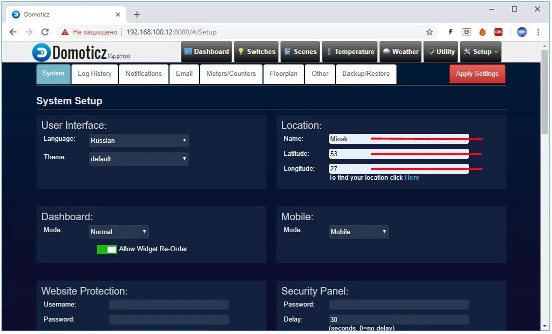Open the Meters/Counters tab
The height and width of the screenshot is (334, 552).
coord(231,74)
